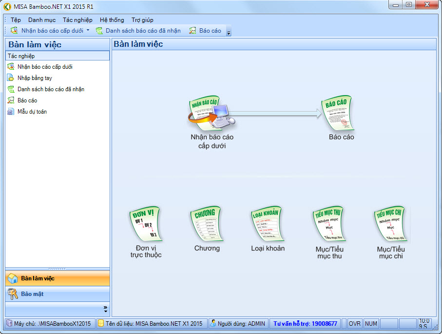
Task: Click sidebar Nhận báo cáo cấp dưới icon
Action: [11, 67]
